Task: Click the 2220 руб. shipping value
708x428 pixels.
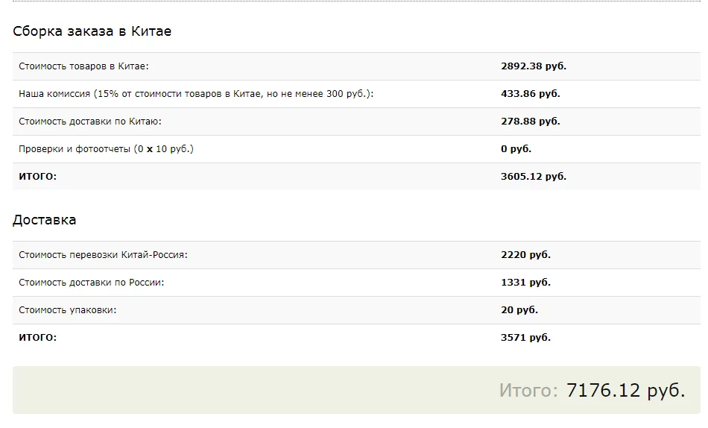Action: coord(525,254)
